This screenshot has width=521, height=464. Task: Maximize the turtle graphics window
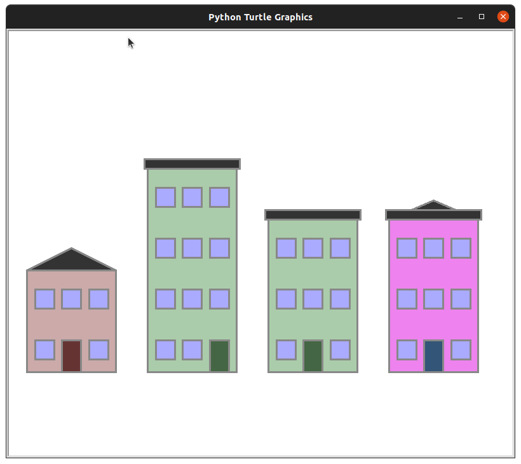[482, 17]
